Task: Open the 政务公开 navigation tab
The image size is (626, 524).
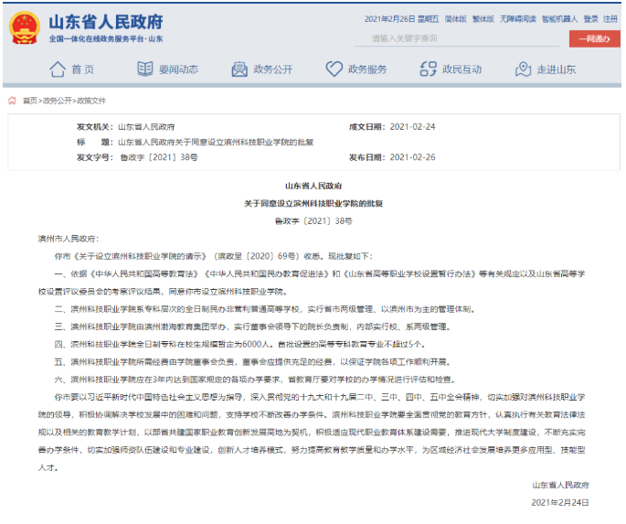Action: (272, 70)
